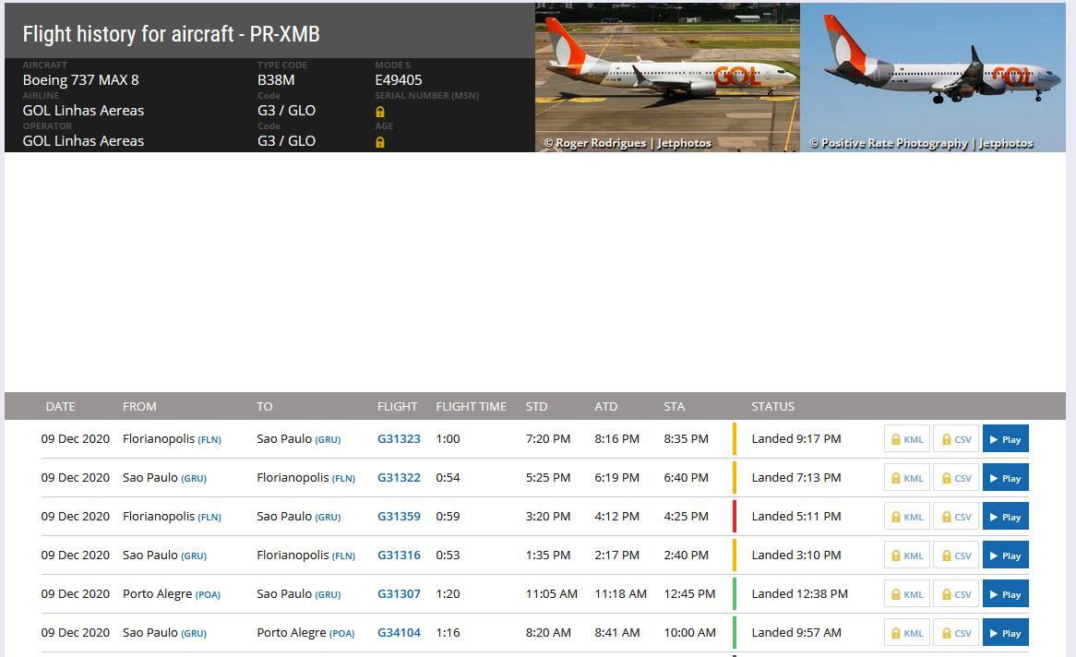The image size is (1076, 657).
Task: Open flight G31323 link
Action: pos(399,438)
